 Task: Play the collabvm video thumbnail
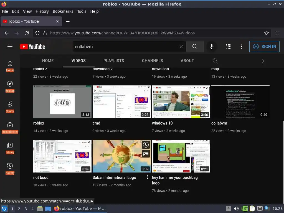point(240,102)
